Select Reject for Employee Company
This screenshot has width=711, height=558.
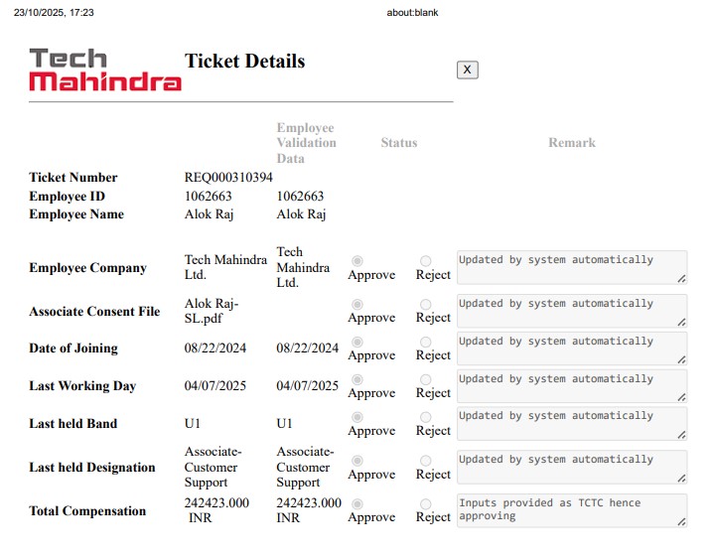[426, 262]
